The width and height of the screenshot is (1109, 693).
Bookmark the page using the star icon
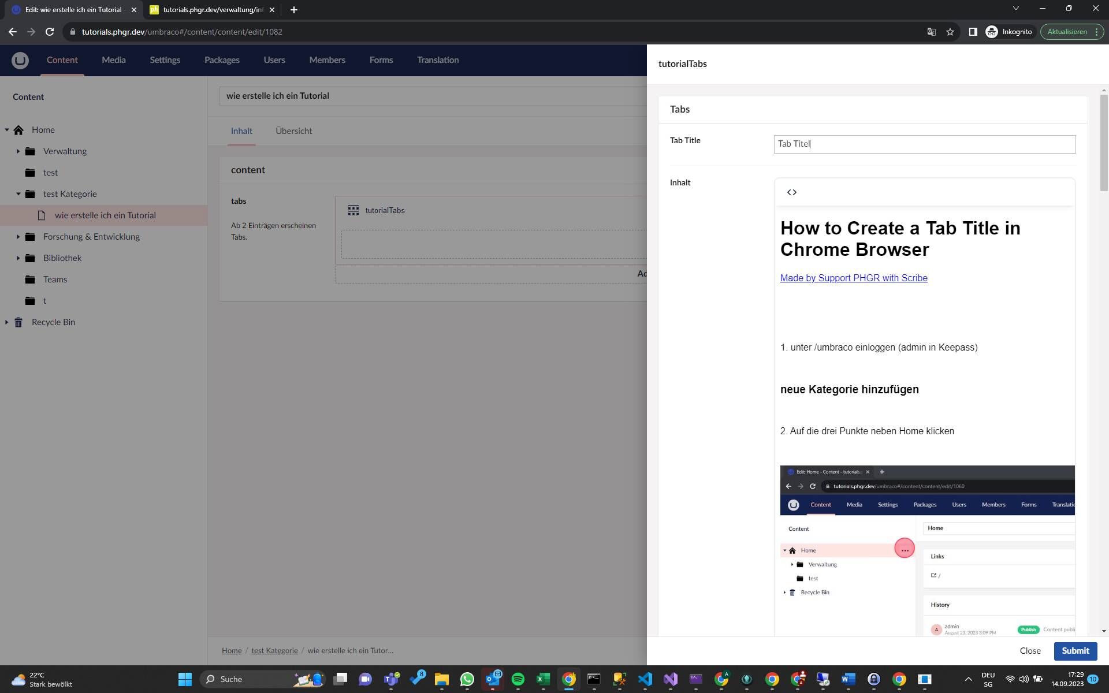click(950, 32)
